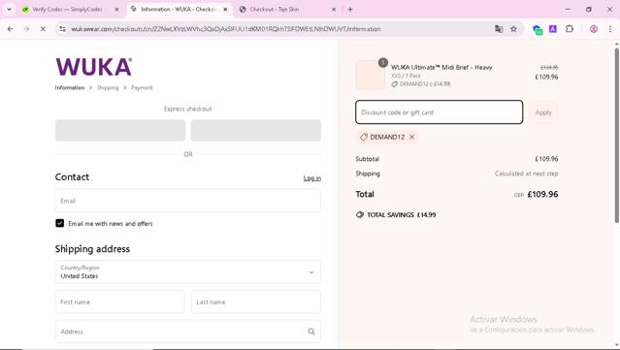
Task: Click the WUKA Ultimate Midi Brief product name
Action: (441, 67)
